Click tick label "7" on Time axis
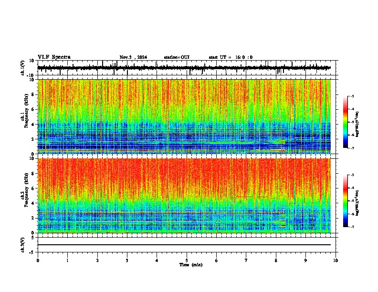Viewport: 378px width, 292px height. pyautogui.click(x=246, y=261)
